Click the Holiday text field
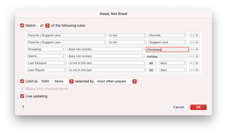The height and width of the screenshot is (135, 227). point(167,57)
